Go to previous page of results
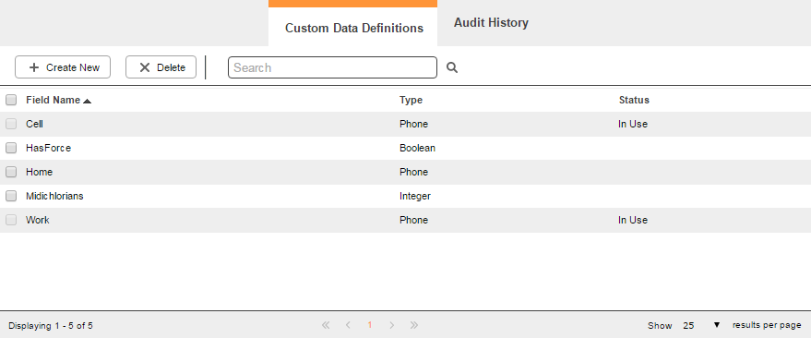 coord(348,325)
